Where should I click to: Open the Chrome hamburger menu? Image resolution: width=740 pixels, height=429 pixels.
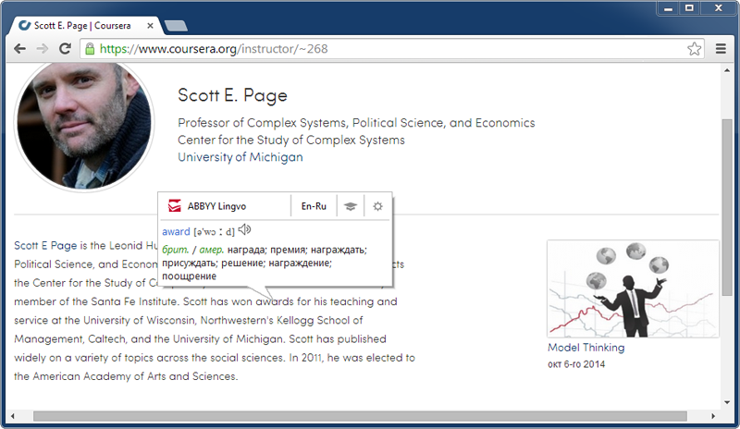pyautogui.click(x=721, y=49)
